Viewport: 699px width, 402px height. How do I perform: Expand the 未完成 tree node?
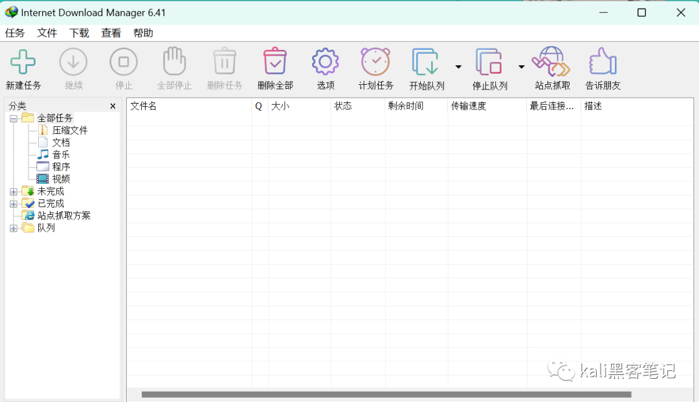(14, 192)
